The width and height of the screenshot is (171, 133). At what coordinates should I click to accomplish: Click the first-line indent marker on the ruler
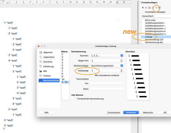pos(3,1)
